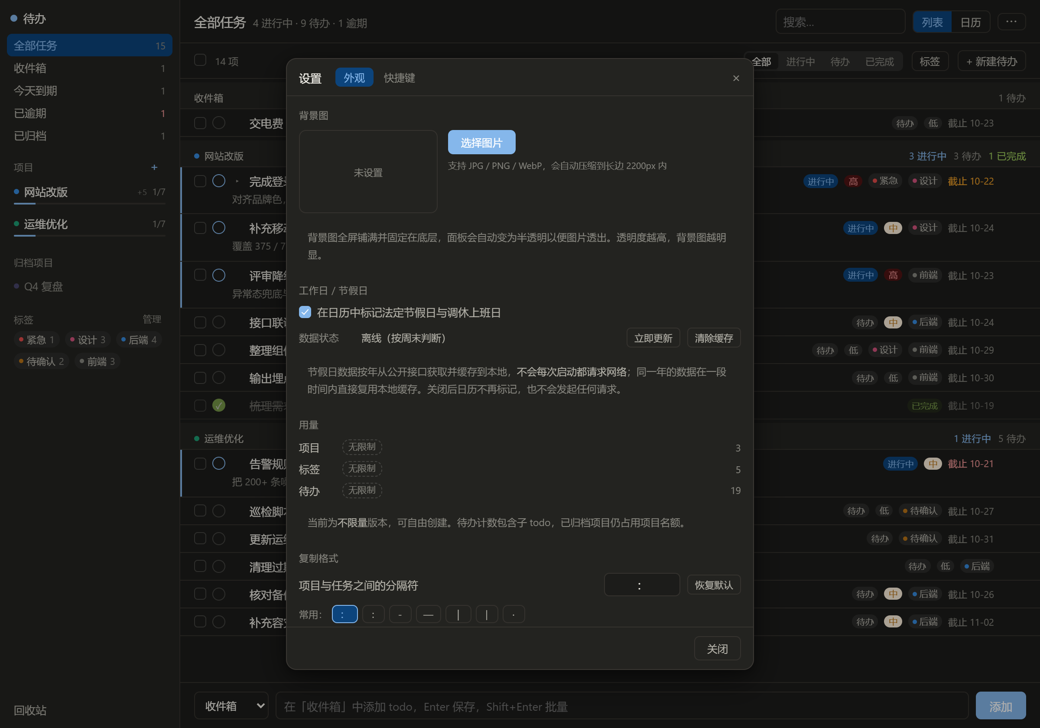1040x728 pixels.
Task: Click 清除缓存 button
Action: (714, 338)
